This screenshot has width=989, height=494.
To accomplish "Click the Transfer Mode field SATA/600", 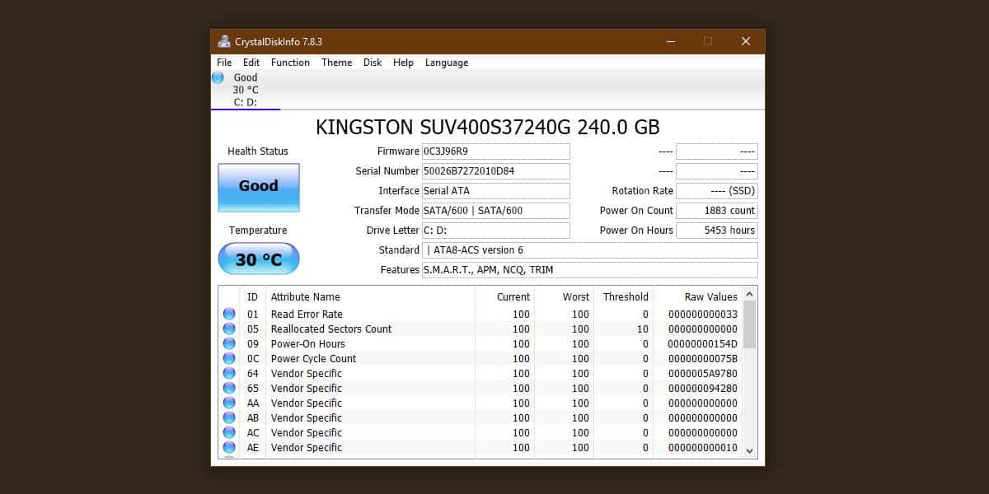I will pyautogui.click(x=495, y=211).
